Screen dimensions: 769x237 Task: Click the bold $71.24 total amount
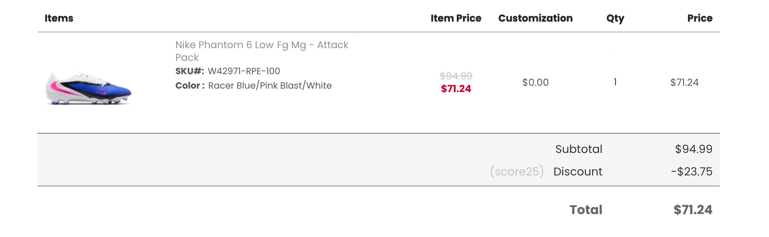(693, 210)
